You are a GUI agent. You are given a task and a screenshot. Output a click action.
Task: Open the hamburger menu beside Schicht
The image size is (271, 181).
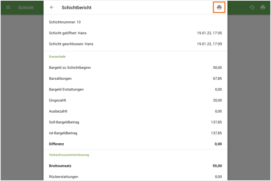coord(8,7)
